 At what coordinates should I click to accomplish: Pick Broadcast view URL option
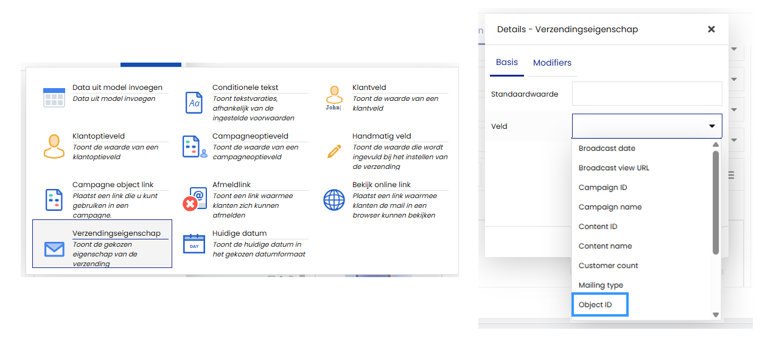pyautogui.click(x=613, y=168)
